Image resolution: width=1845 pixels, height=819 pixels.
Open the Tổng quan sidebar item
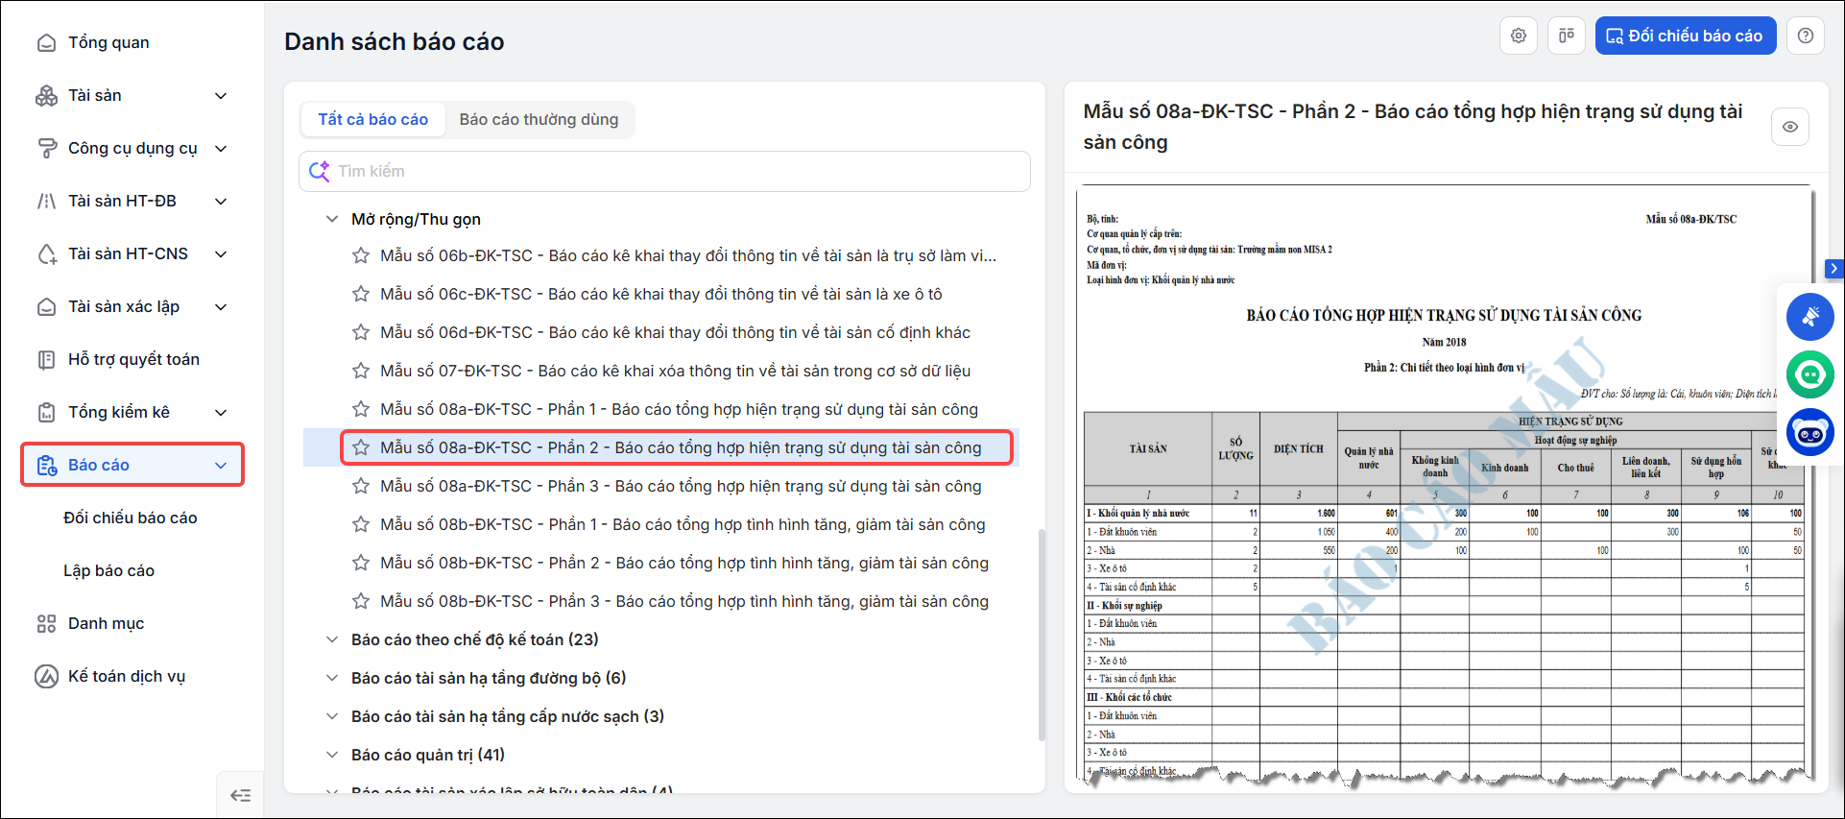(x=108, y=42)
